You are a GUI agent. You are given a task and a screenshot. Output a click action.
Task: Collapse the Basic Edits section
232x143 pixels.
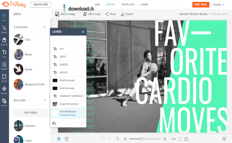click(x=45, y=100)
